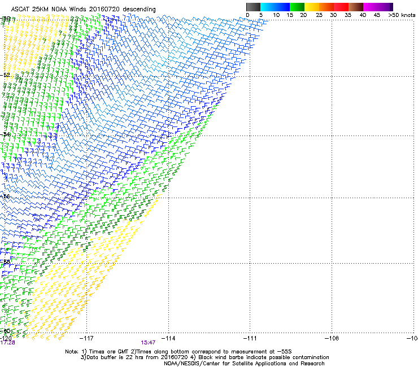The image size is (418, 367).
Task: Click the brown 35-40 knots legend segment
Action: click(356, 7)
